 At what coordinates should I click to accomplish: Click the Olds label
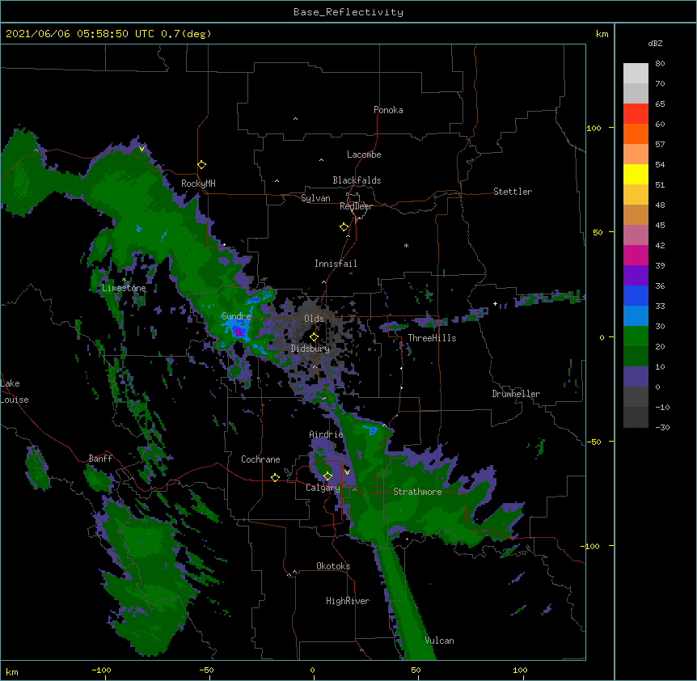[x=314, y=319]
